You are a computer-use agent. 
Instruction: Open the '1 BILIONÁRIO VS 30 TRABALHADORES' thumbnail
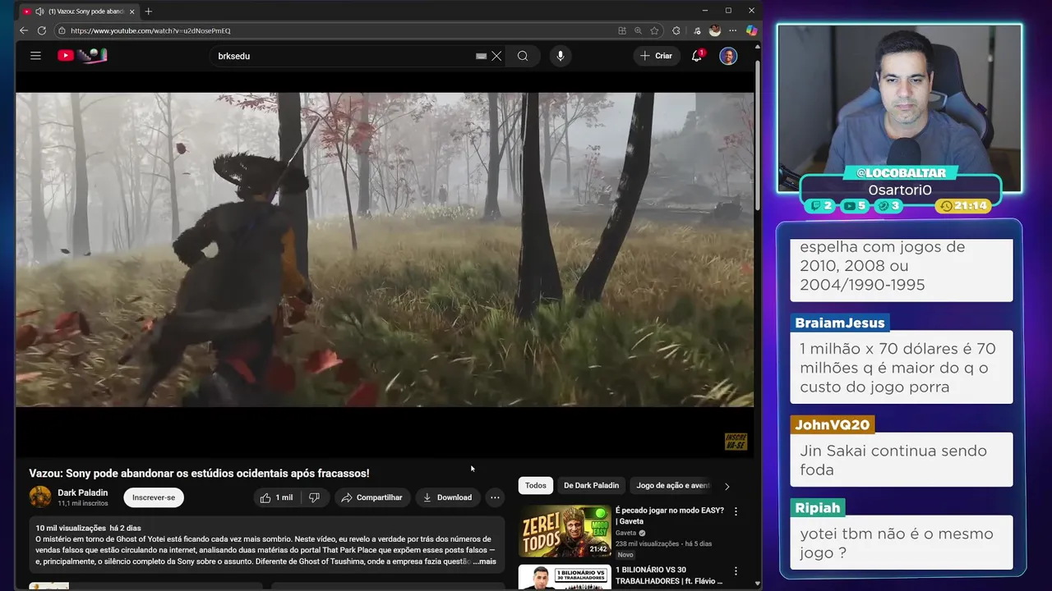[x=565, y=577]
